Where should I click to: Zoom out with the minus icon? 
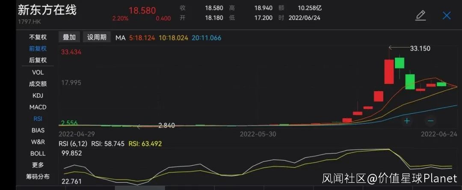[x=430, y=121]
